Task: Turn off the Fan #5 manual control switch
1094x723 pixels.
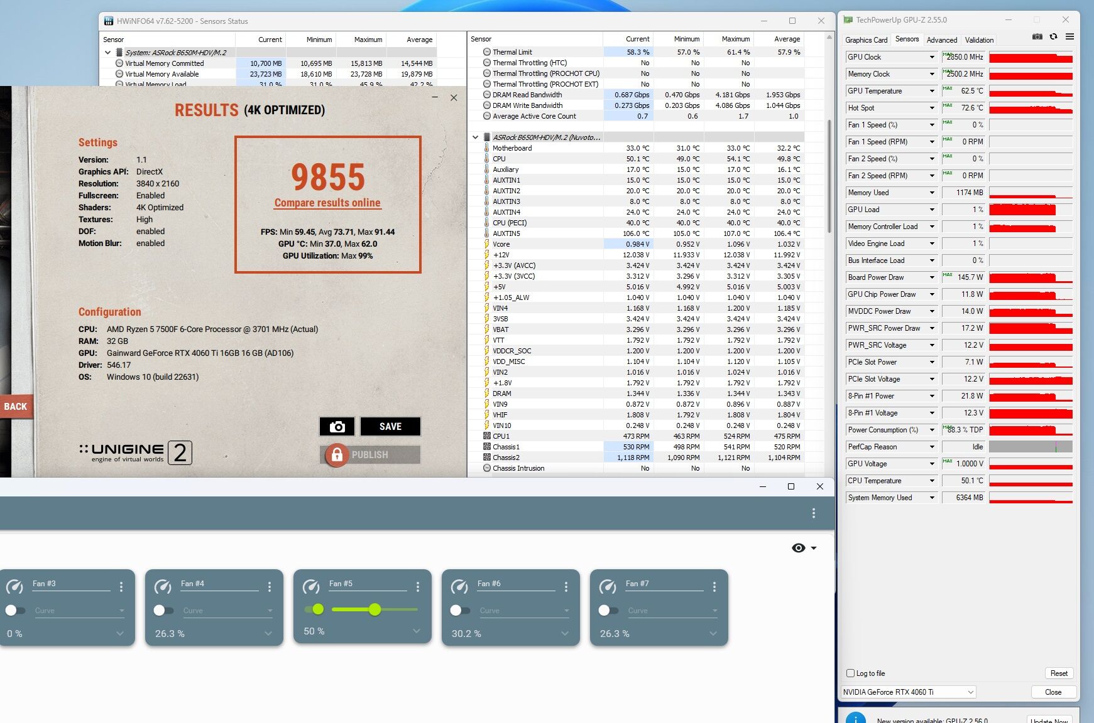Action: click(314, 609)
